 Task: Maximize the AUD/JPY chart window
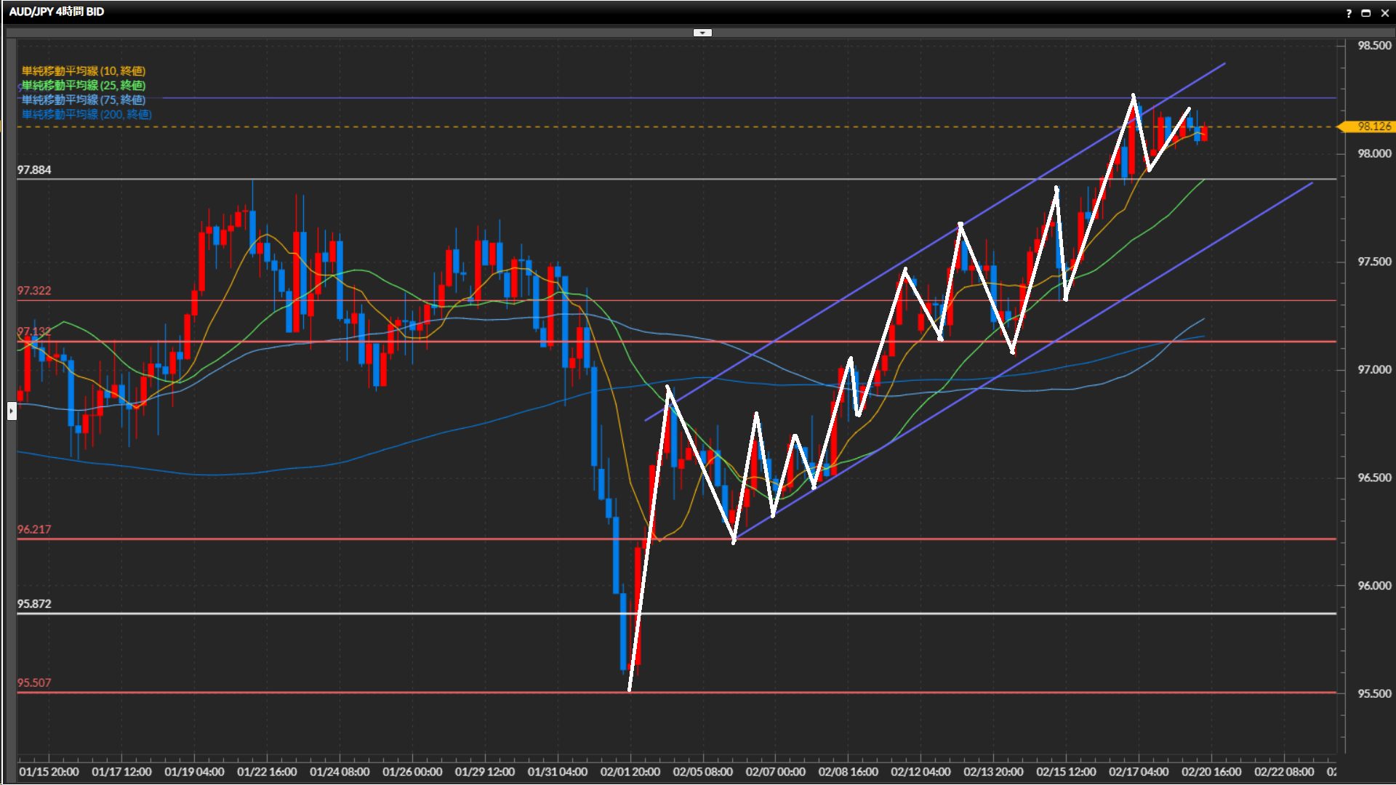[1366, 12]
